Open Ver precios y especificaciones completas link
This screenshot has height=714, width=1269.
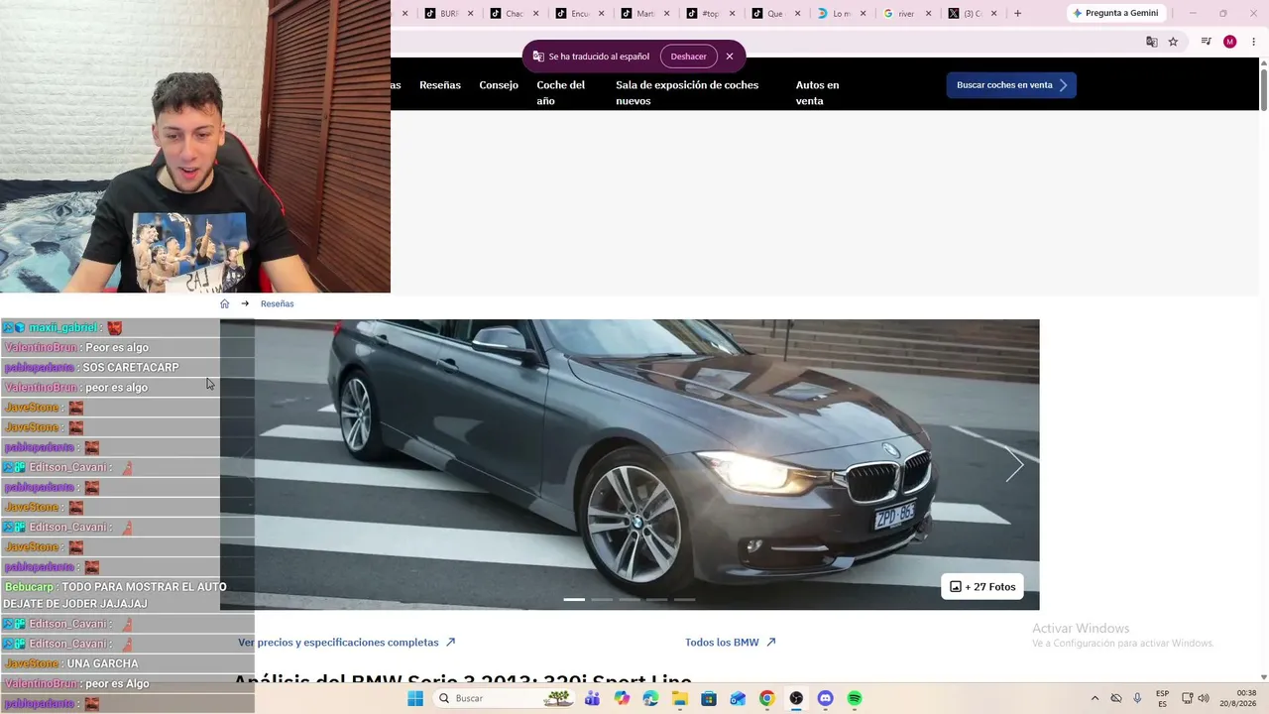coord(347,643)
